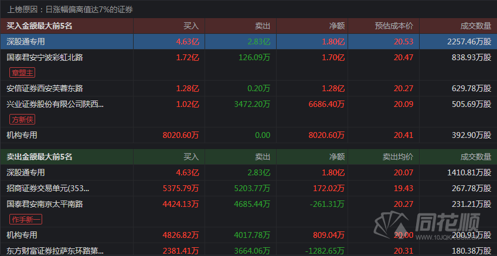
Task: Click the 买入金额最大前5名 table header
Action: tap(40, 26)
